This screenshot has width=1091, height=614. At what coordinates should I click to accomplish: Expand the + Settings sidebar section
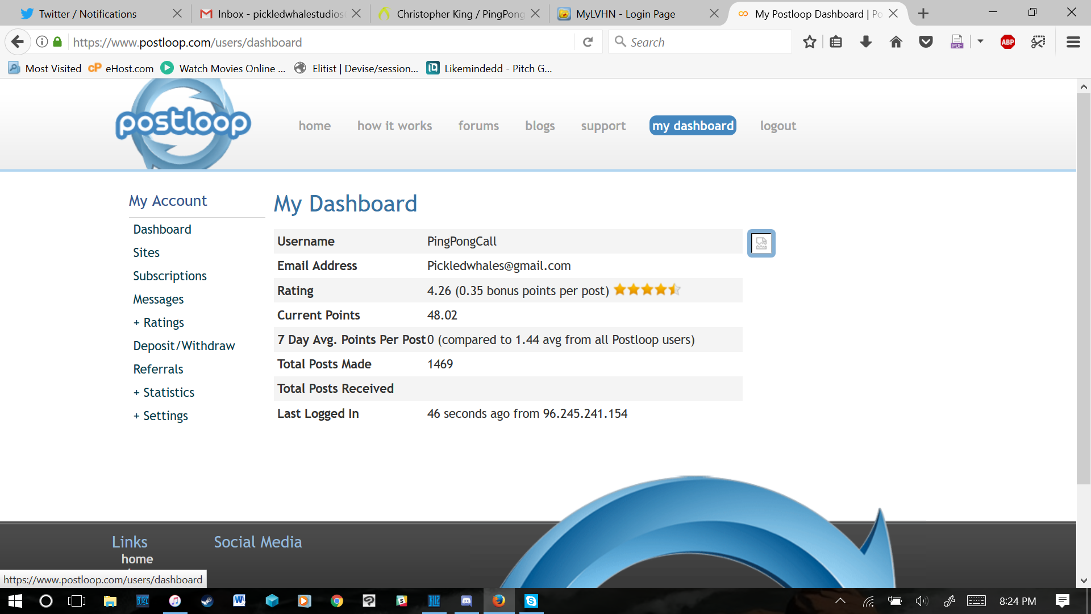coord(160,416)
